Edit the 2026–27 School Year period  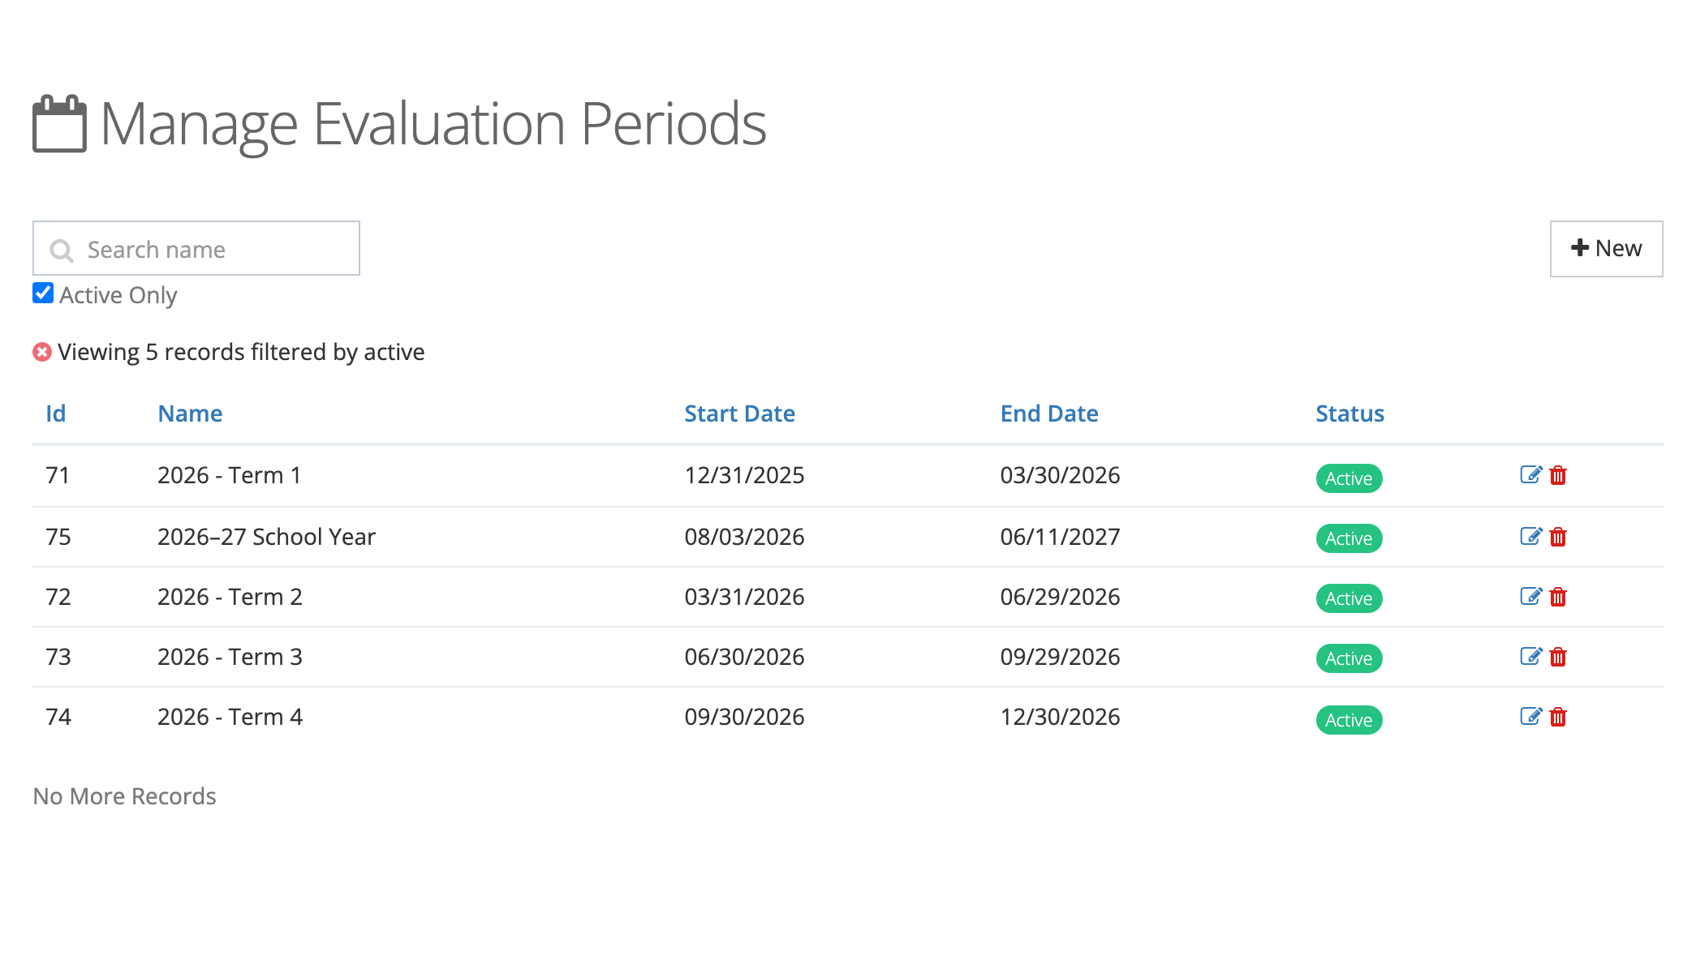pyautogui.click(x=1530, y=537)
